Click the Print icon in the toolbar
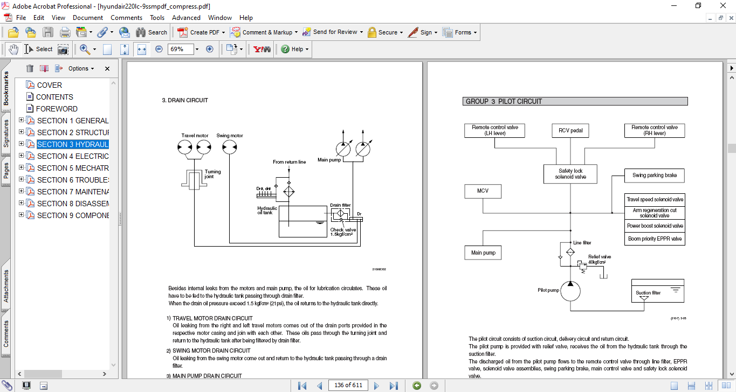736x392 pixels. pos(65,32)
